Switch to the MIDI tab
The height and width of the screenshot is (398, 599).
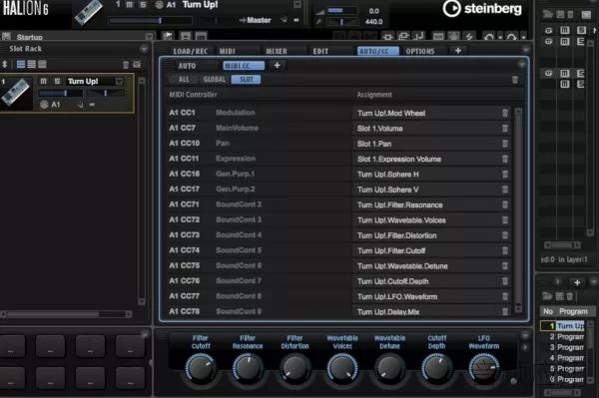(227, 51)
